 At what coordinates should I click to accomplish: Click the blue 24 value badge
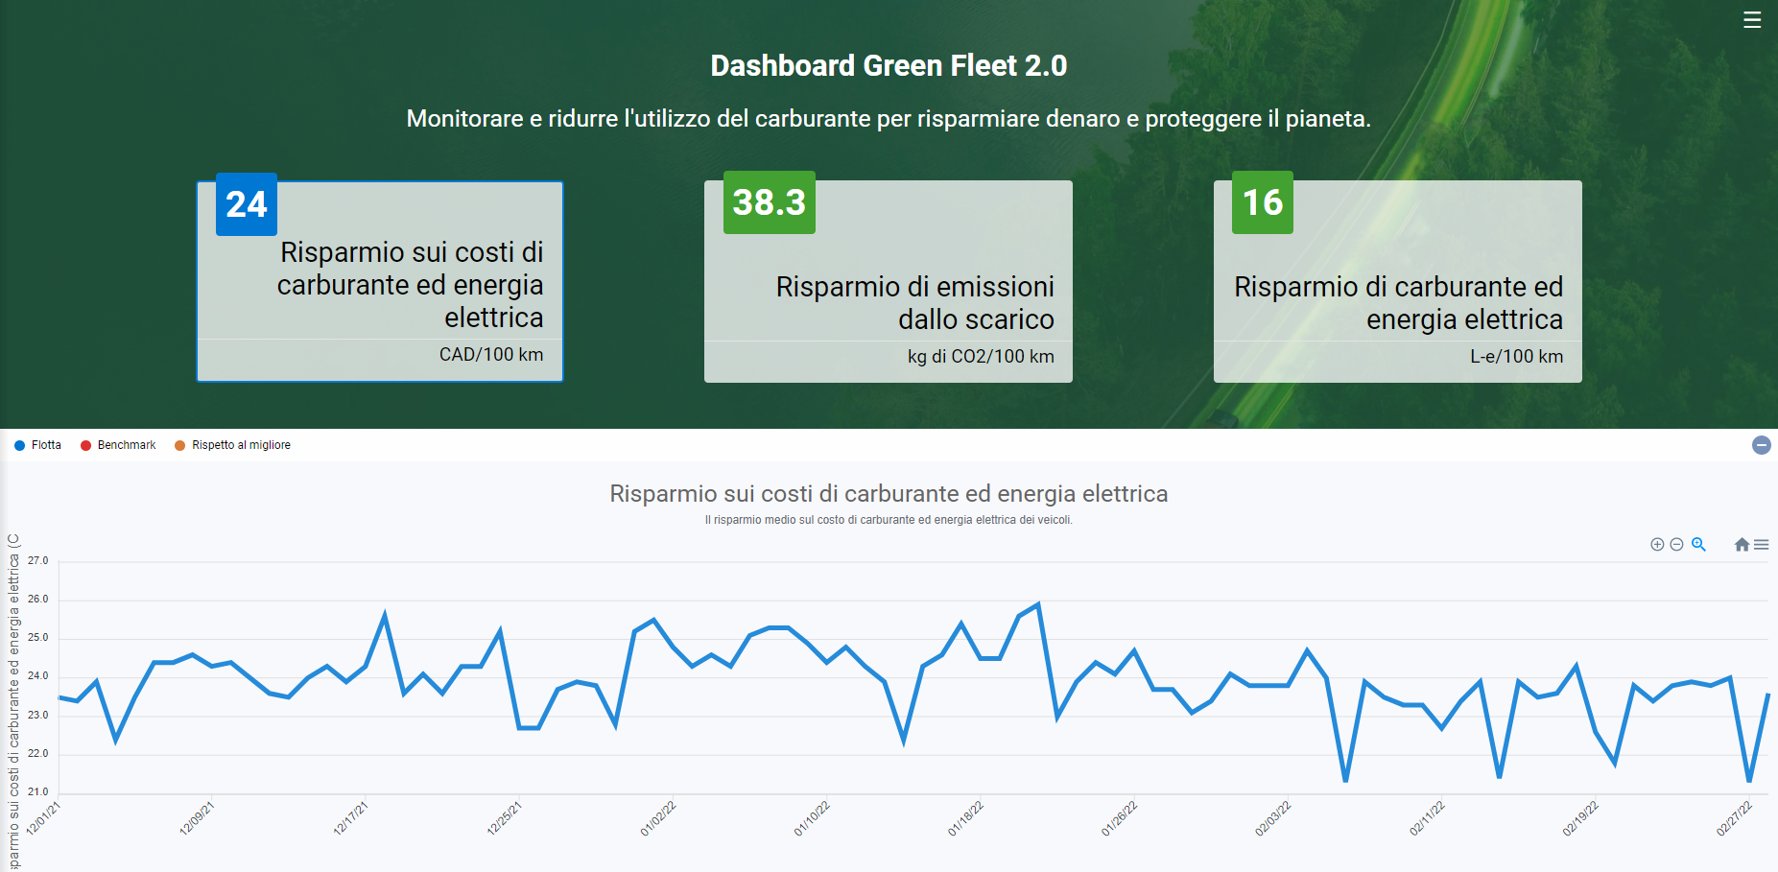(247, 204)
